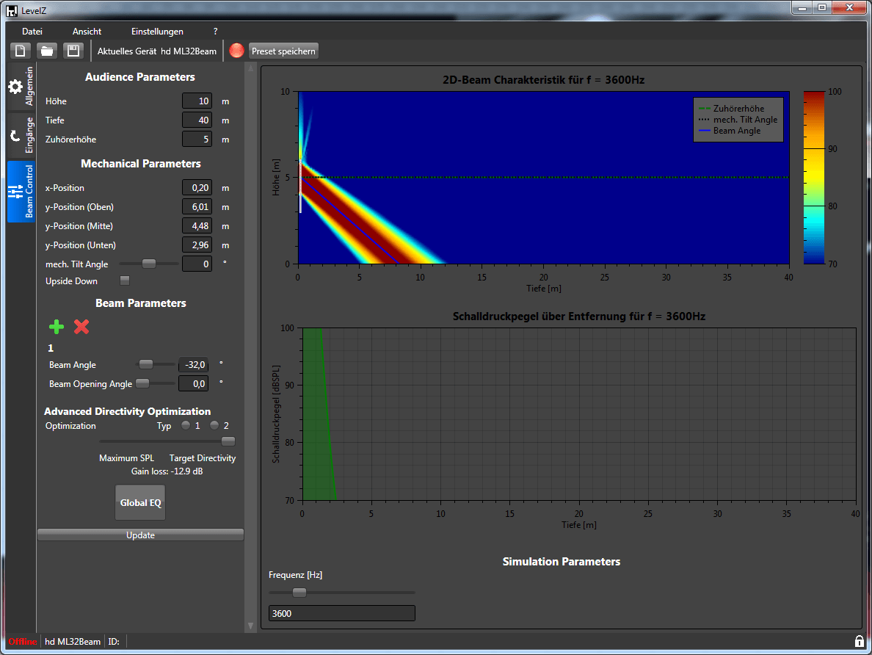Image resolution: width=872 pixels, height=655 pixels.
Task: Select Optimization Typ 1 radio button
Action: [x=186, y=425]
